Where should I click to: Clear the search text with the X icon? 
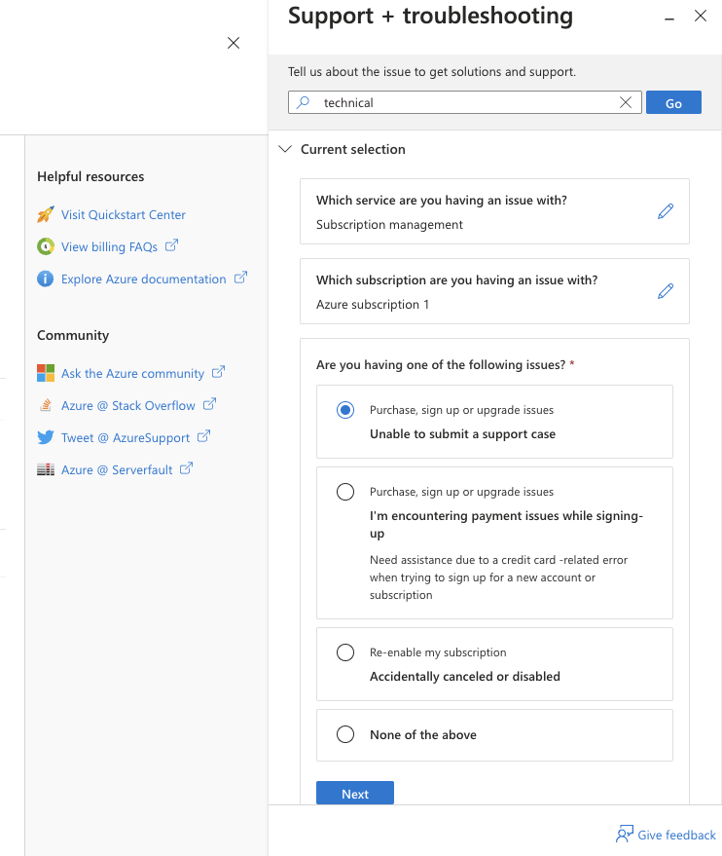[x=626, y=102]
